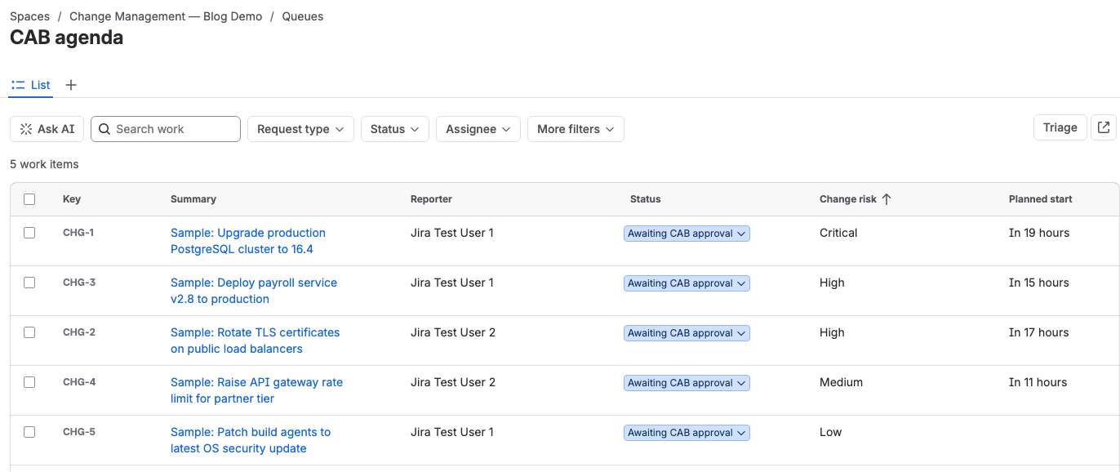
Task: Open Upgrade production PostgreSQL cluster item
Action: [x=248, y=241]
